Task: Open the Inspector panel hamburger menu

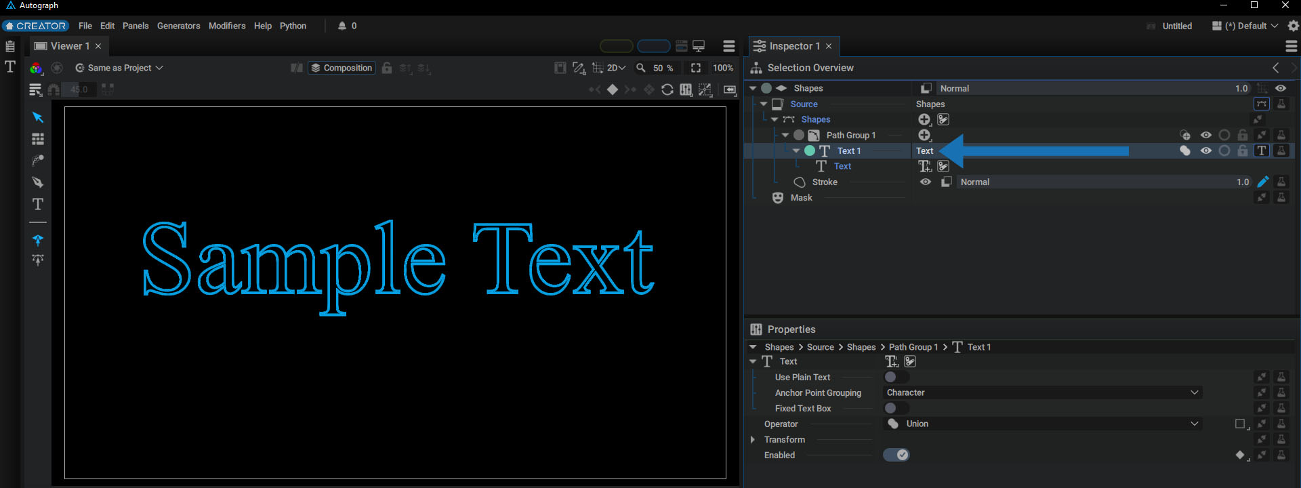Action: pos(1292,46)
